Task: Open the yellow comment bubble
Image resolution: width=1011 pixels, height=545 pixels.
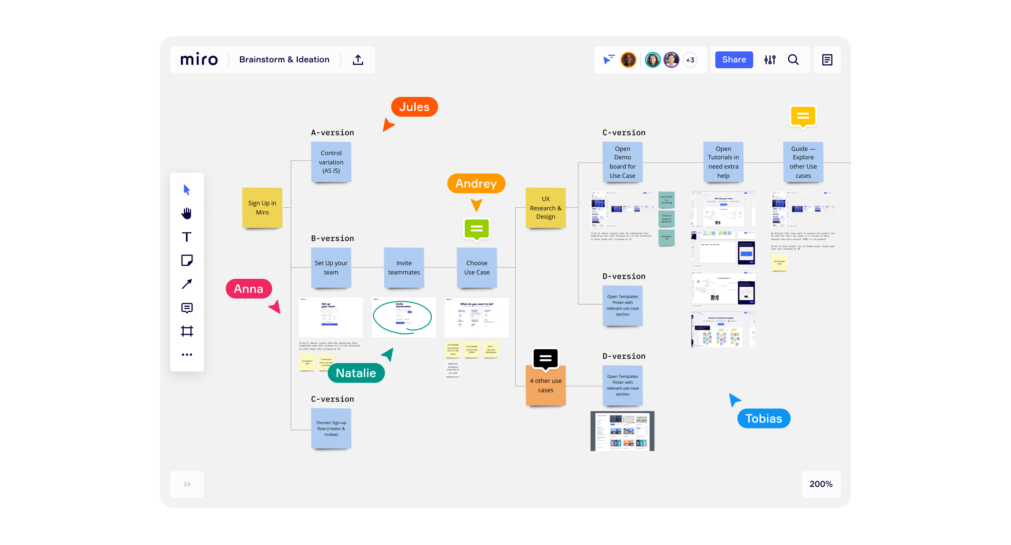Action: 803,116
